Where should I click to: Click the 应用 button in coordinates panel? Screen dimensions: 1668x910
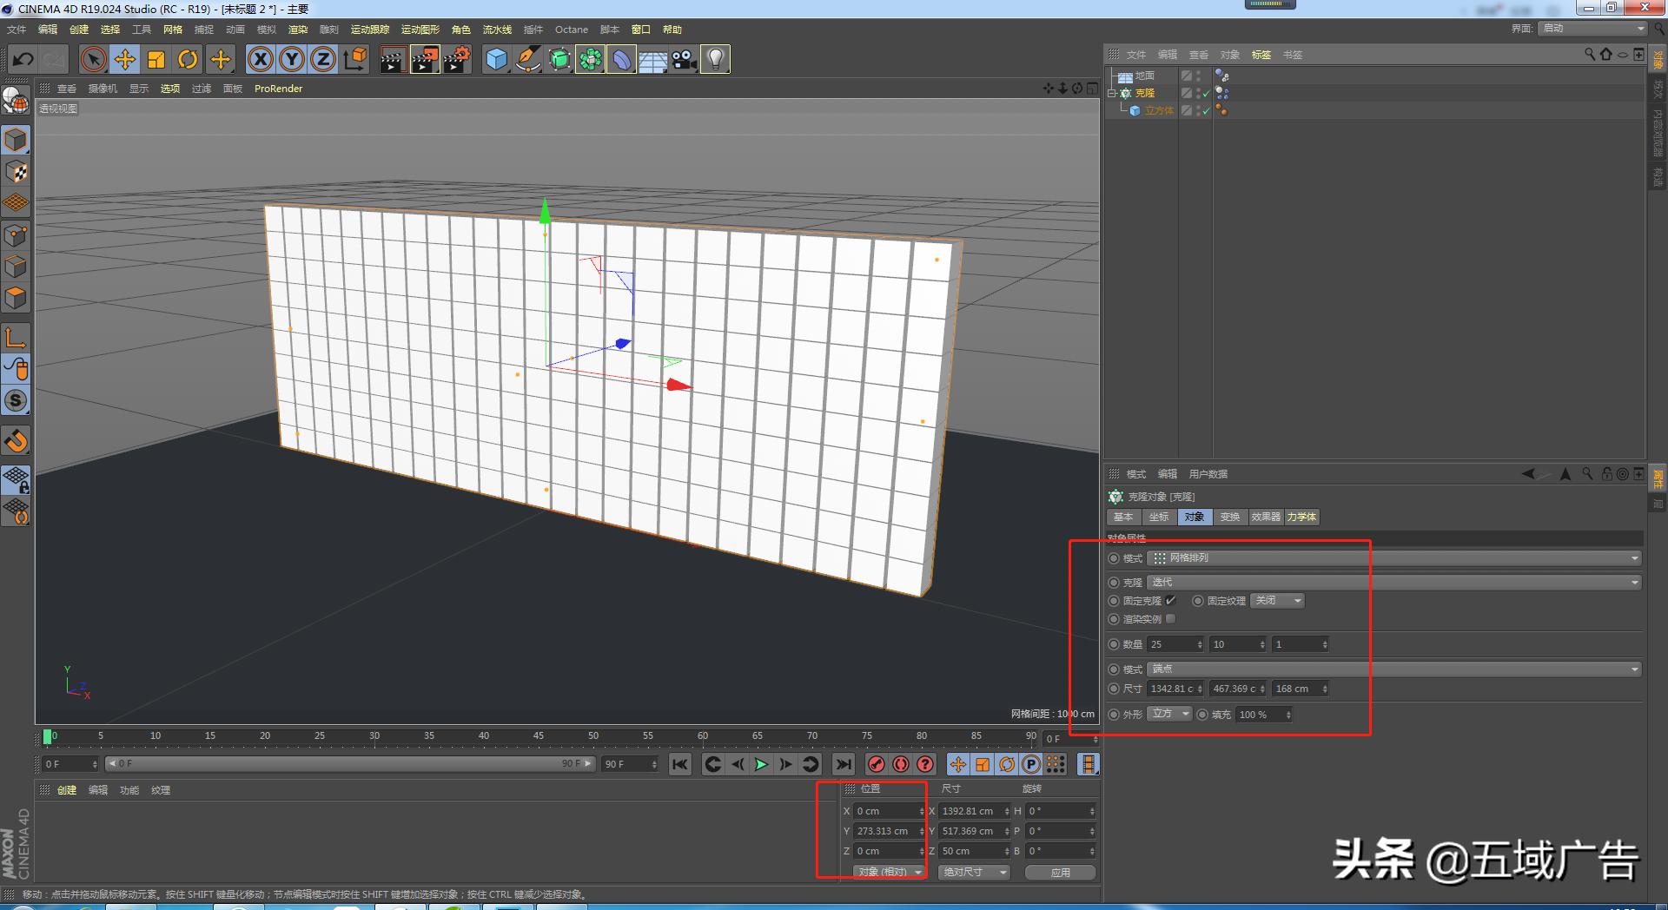tap(1060, 872)
